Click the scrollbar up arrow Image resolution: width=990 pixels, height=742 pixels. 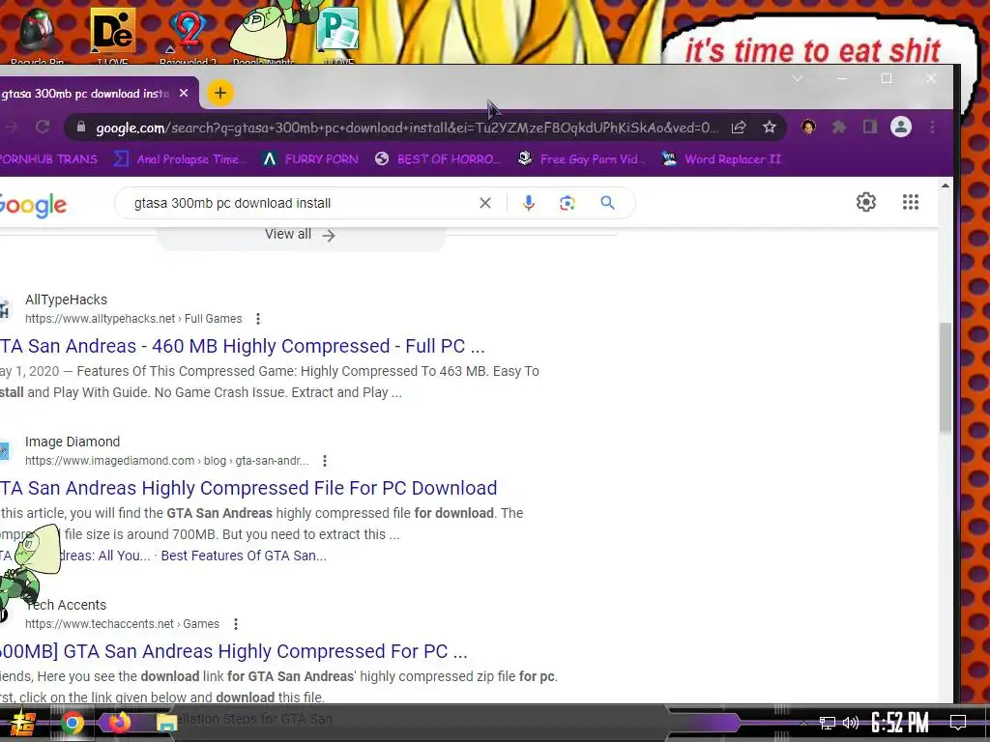[945, 185]
